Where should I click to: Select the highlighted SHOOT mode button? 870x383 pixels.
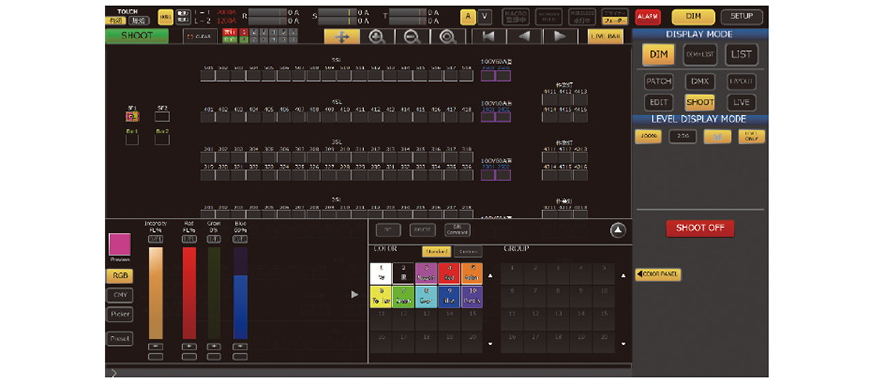point(700,102)
